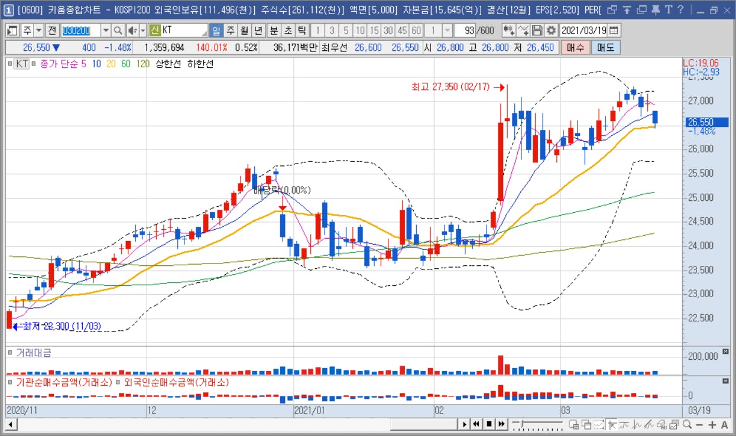Select the 틱 (tick) period tab
Screen dimensions: 736x436
[x=302, y=31]
